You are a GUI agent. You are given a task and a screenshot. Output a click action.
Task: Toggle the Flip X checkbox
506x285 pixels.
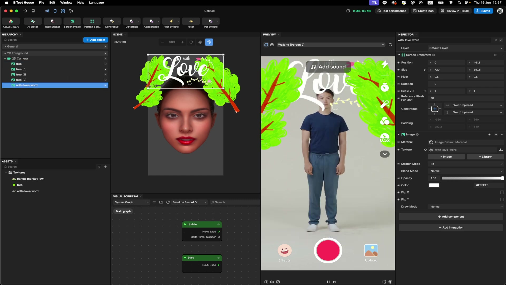tap(502, 192)
